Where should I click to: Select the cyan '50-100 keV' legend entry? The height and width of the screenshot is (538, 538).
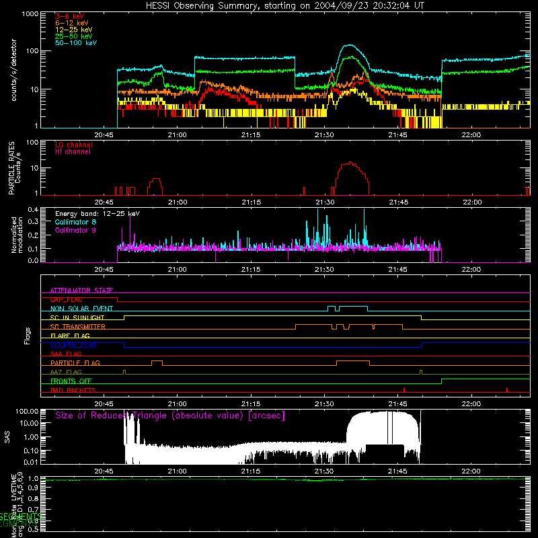tap(76, 42)
